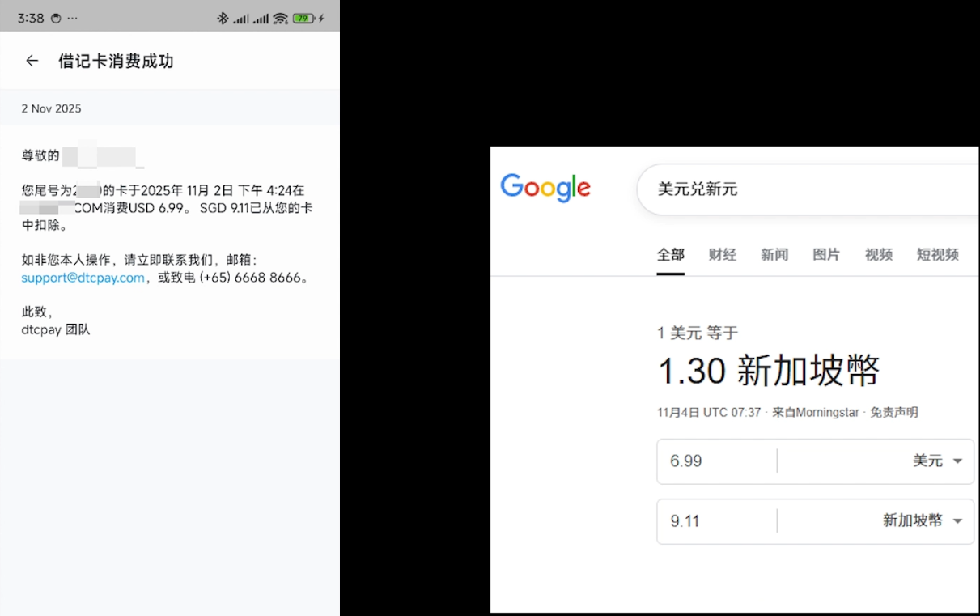Tap the back arrow in dtcpay message
980x616 pixels.
(32, 61)
